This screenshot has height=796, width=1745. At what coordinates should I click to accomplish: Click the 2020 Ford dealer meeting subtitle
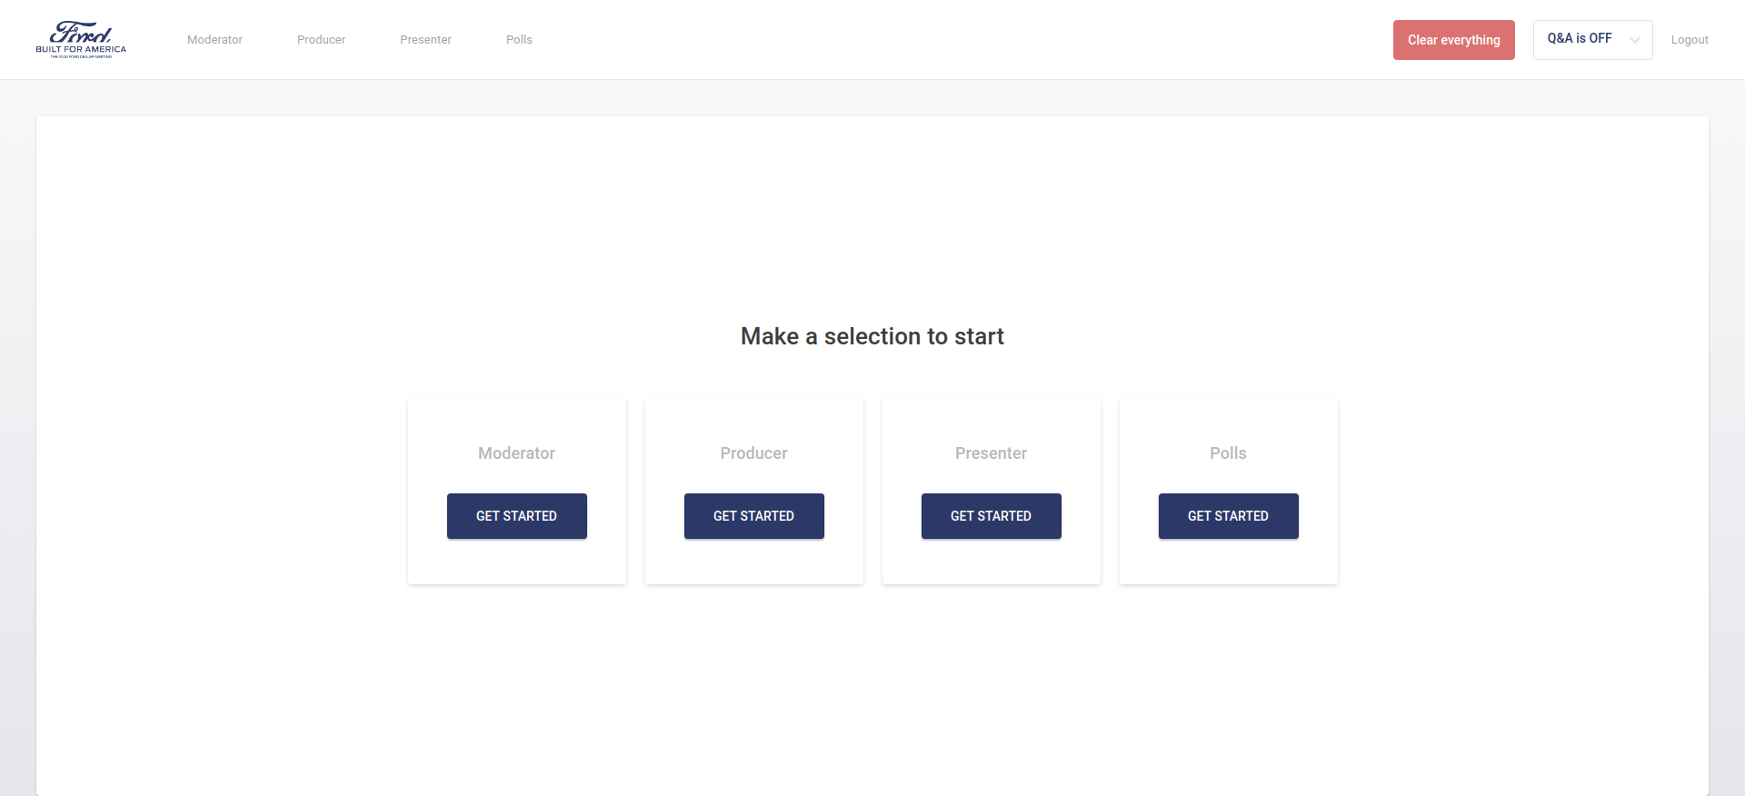click(x=81, y=56)
